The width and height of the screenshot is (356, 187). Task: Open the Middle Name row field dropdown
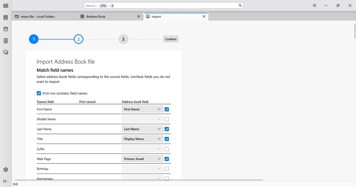[142, 119]
